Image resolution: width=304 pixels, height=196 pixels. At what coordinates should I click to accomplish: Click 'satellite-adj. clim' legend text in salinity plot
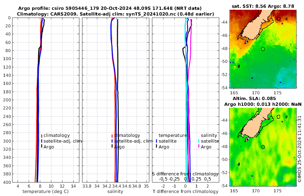coord(133,141)
